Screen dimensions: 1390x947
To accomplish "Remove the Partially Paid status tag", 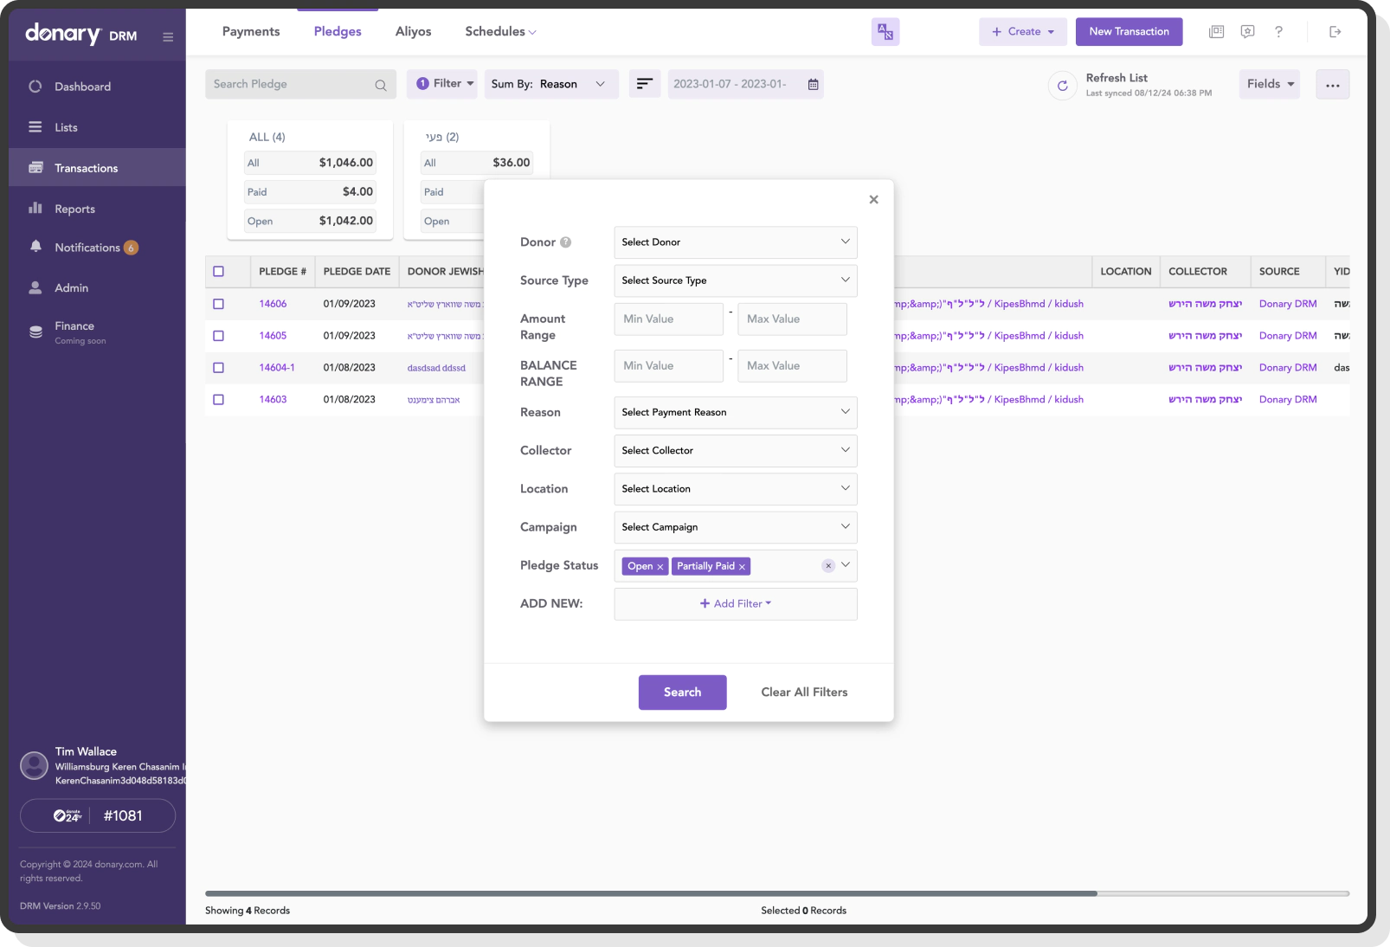I will (x=742, y=565).
